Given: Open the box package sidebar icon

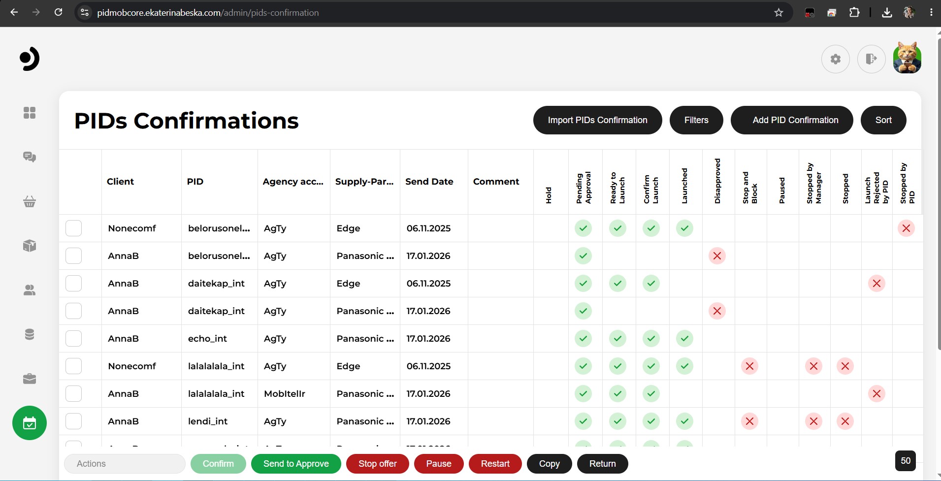Looking at the screenshot, I should pos(30,246).
